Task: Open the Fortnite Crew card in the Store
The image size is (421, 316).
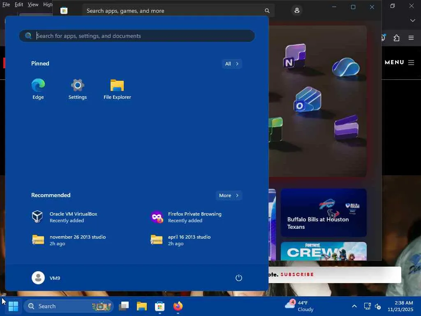Action: coord(324,251)
